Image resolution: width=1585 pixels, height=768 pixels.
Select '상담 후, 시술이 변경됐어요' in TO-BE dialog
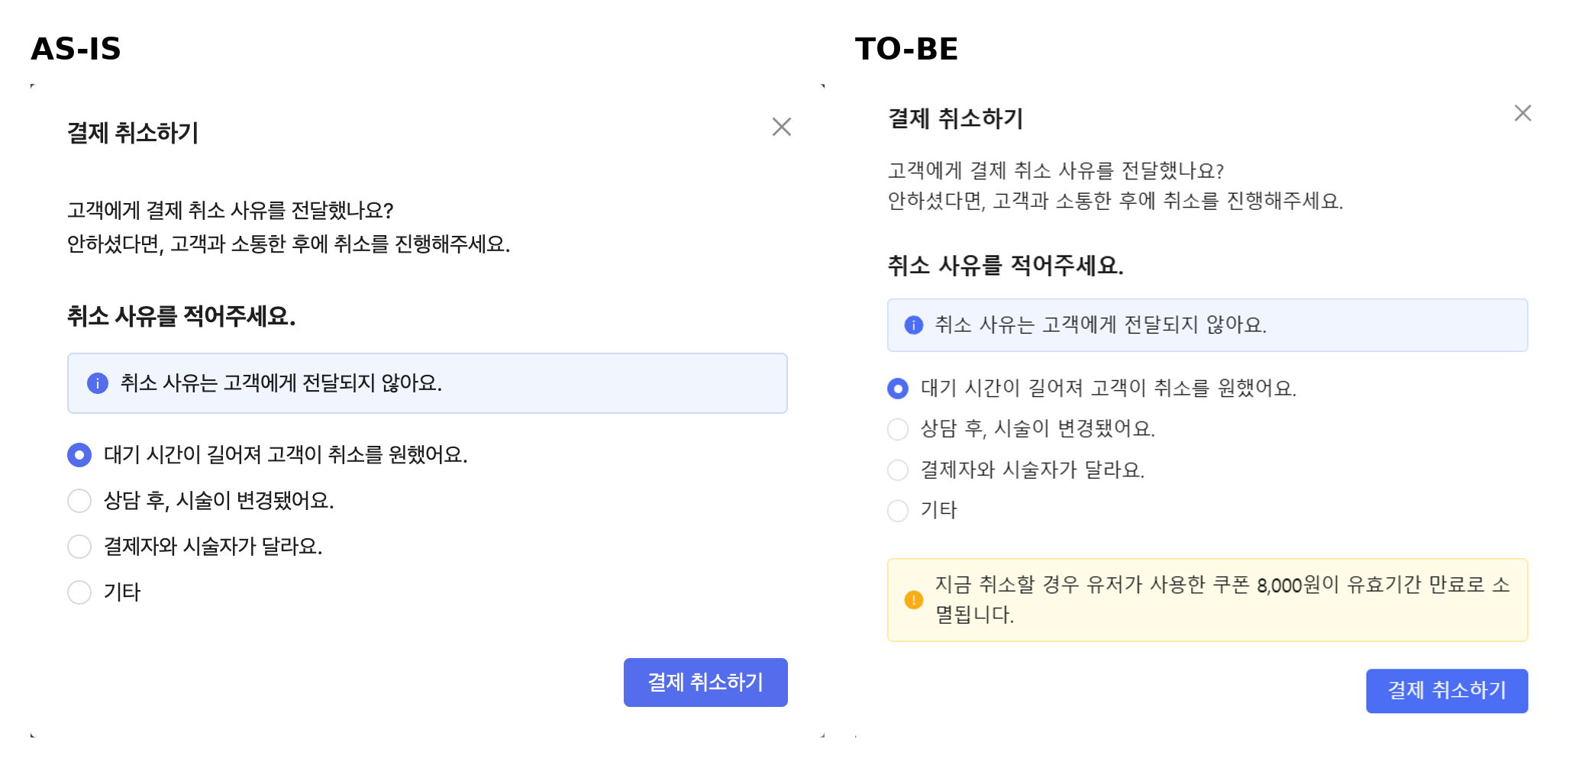click(898, 429)
